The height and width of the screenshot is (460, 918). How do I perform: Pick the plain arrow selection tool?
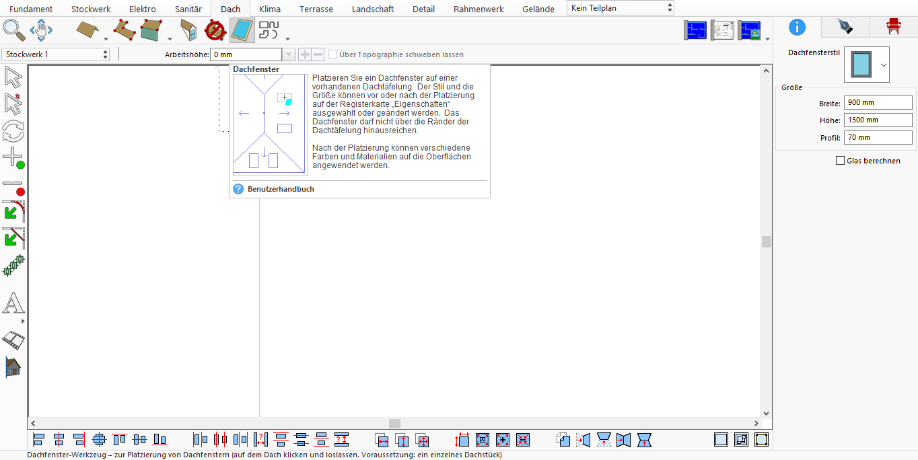click(13, 77)
